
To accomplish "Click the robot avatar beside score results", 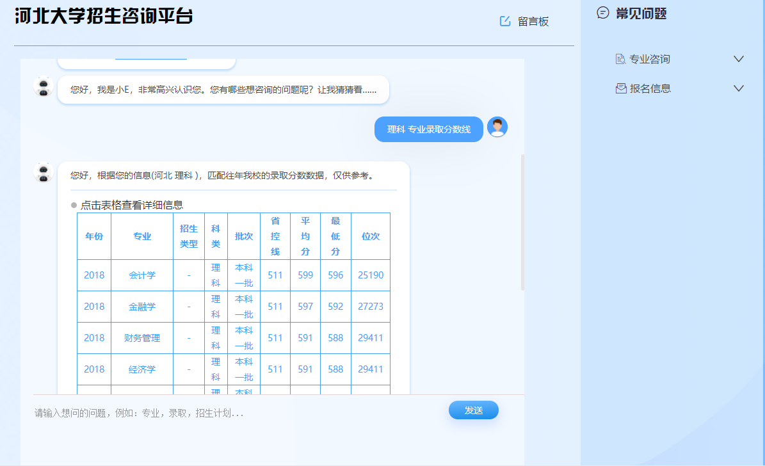I will 44,172.
